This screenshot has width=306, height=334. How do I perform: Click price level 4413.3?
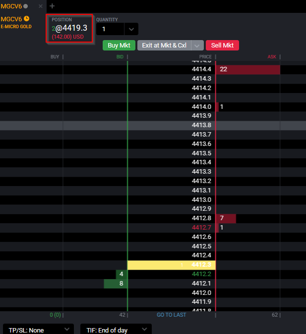point(201,172)
